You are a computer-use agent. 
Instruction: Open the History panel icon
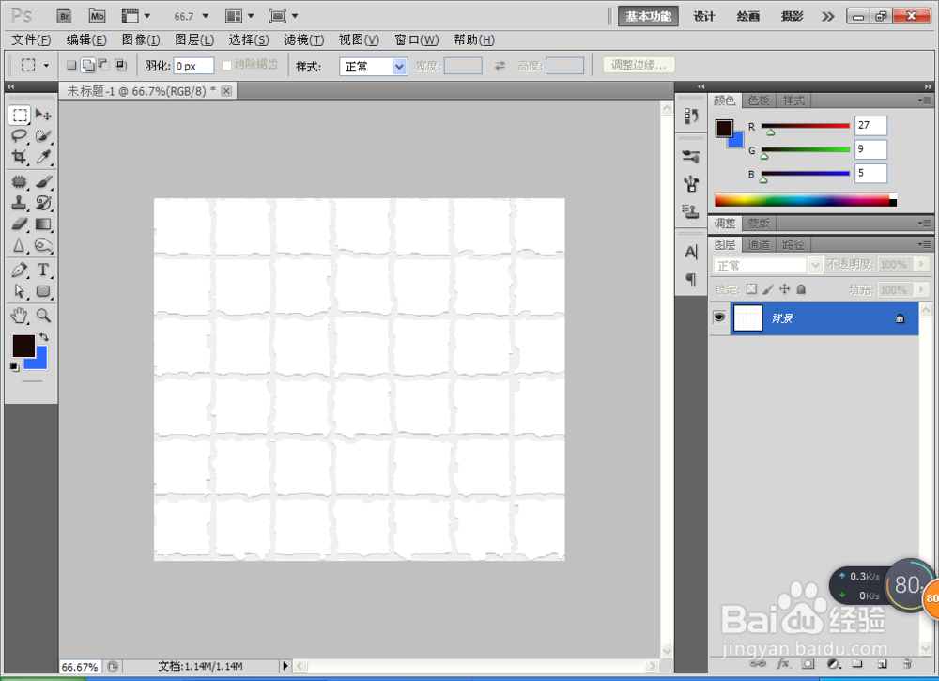[691, 116]
